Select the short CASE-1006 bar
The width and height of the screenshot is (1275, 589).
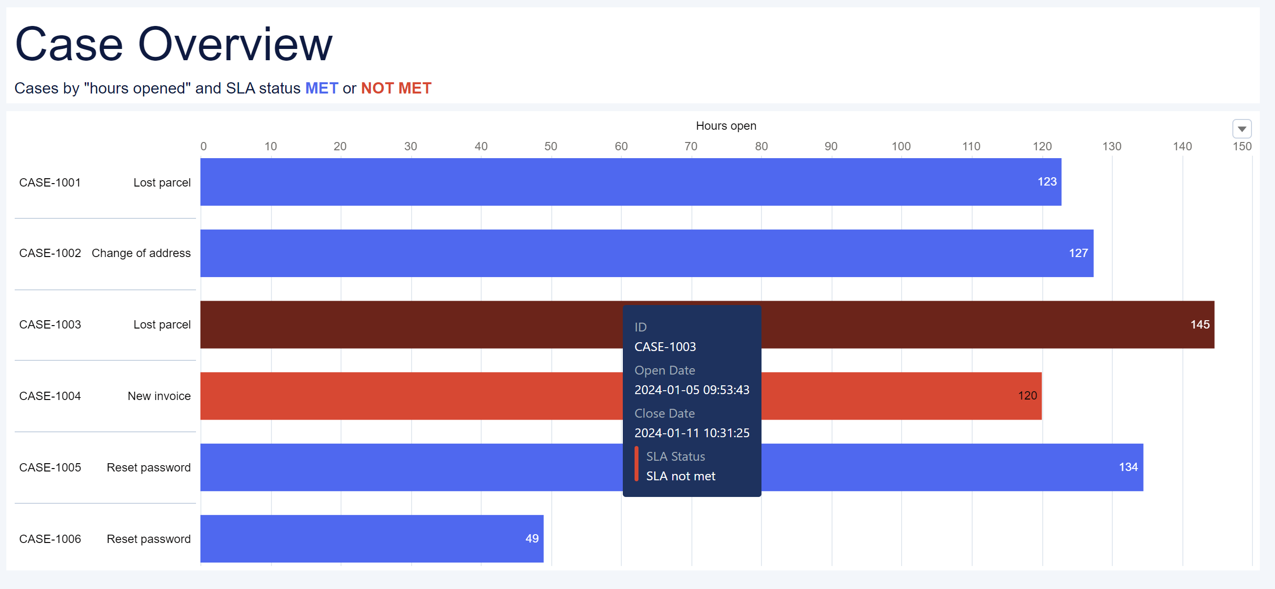coord(371,539)
